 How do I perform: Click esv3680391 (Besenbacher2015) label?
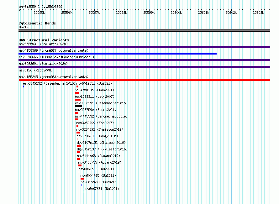click(x=101, y=103)
